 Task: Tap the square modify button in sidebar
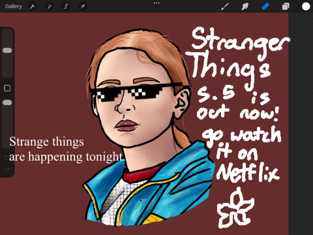7,88
